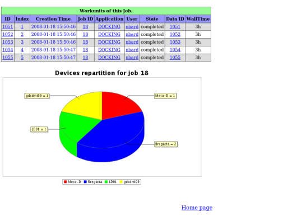The image size is (297, 216).
Task: Click Index 4 link in fourth row
Action: tap(22, 50)
